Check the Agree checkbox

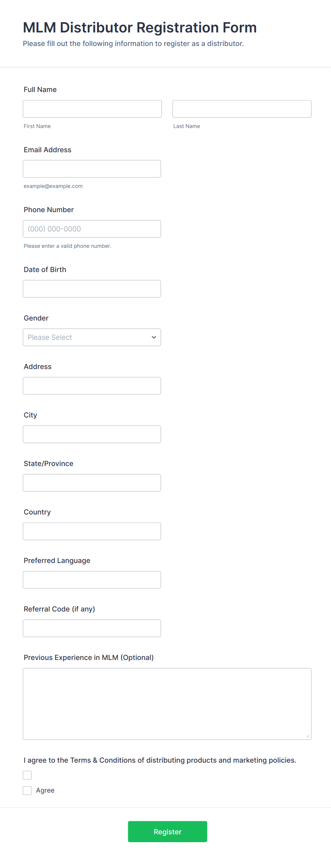point(27,790)
